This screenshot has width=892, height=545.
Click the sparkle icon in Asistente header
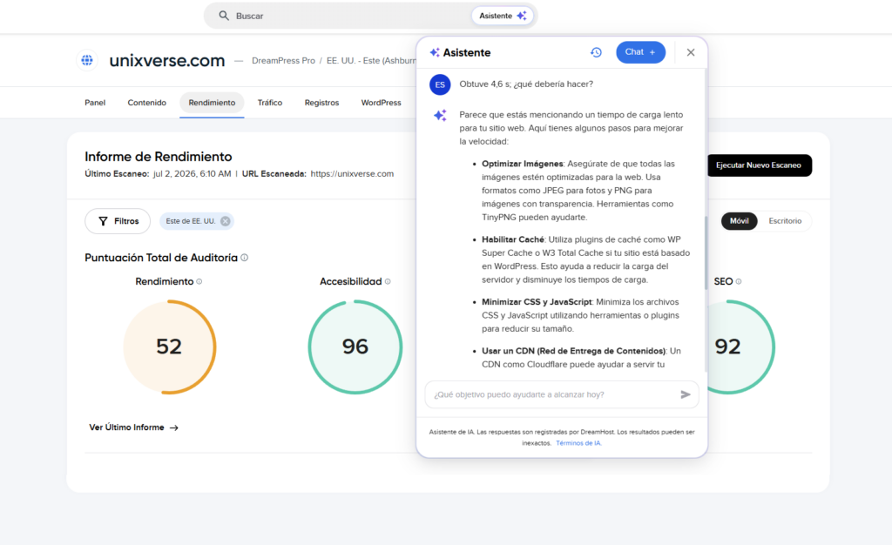coord(435,52)
